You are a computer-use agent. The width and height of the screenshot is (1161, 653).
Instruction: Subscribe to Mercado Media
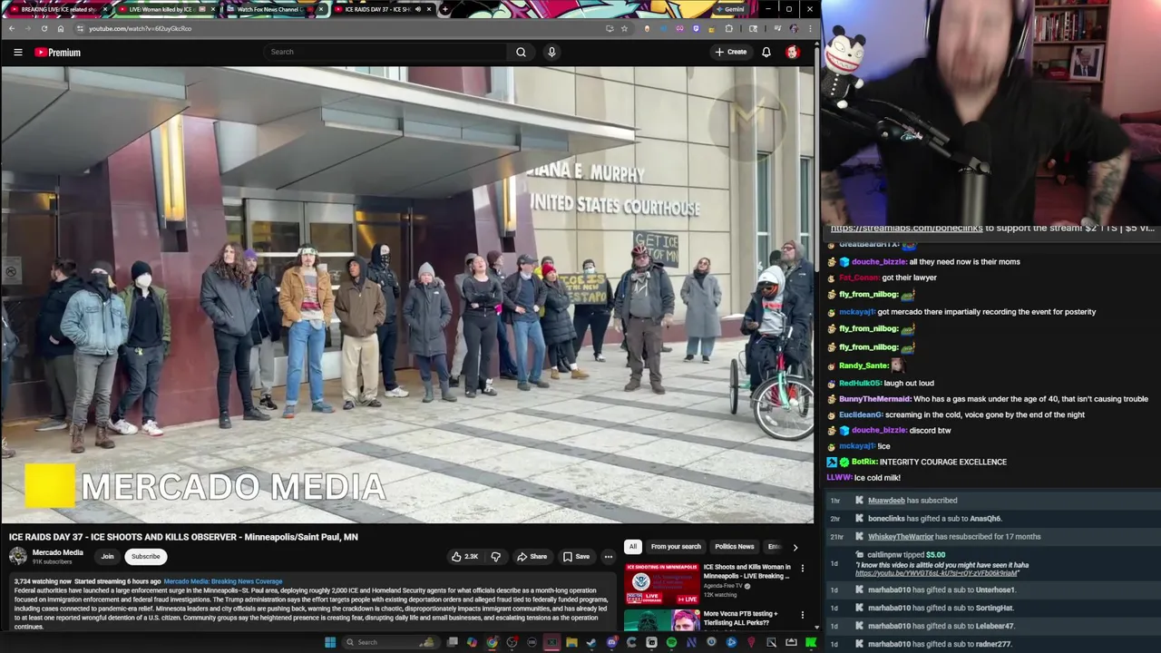coord(145,557)
